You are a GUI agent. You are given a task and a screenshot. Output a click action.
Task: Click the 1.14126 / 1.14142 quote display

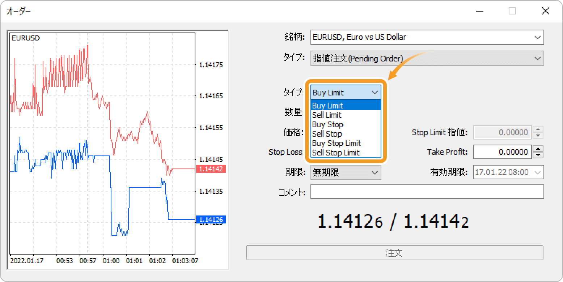(393, 221)
